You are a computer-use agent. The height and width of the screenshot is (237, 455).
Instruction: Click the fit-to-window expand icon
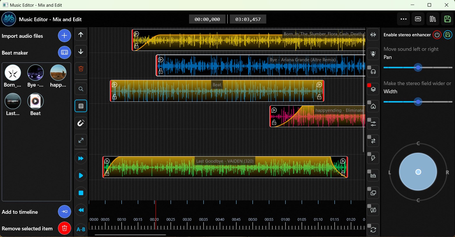[81, 140]
